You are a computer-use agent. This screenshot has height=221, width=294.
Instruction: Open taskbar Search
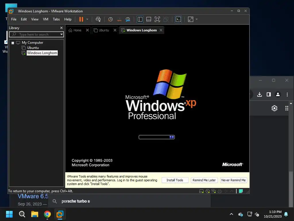point(22,214)
